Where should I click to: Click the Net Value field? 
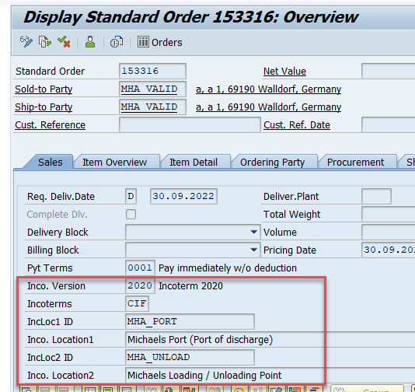(x=389, y=71)
